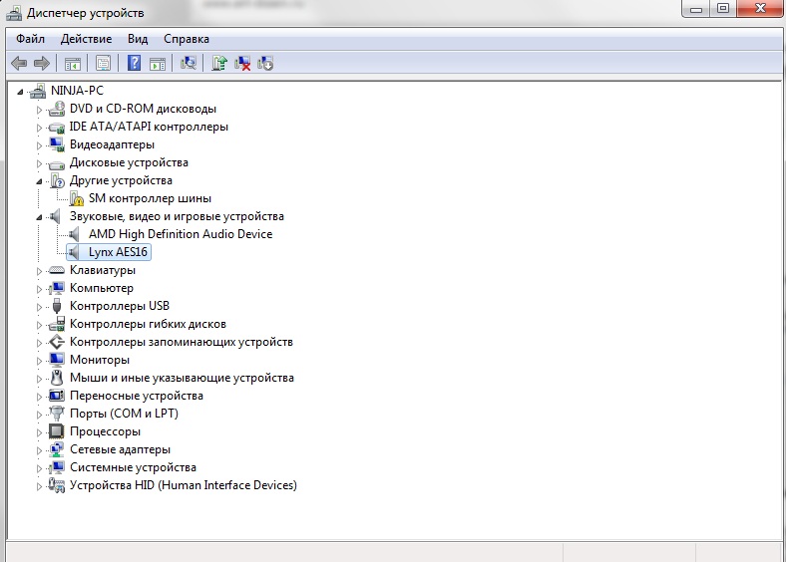Click the mouse icon beside Мыши
The image size is (786, 562).
[x=57, y=378]
